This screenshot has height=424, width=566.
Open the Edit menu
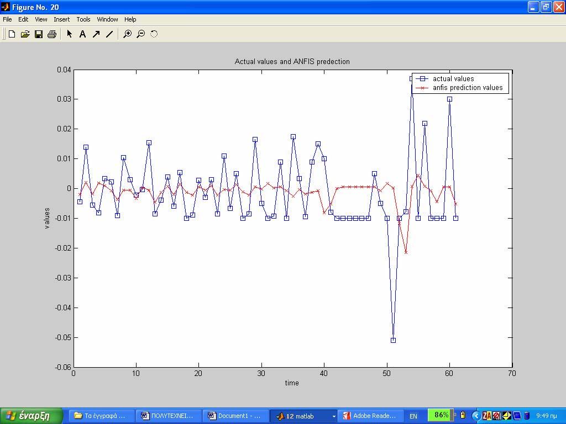click(x=23, y=19)
